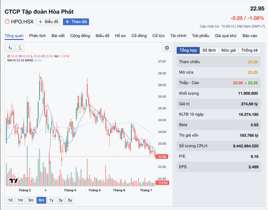The image size is (268, 210).
Task: Set chart range to 1m
Action: tap(20, 200)
